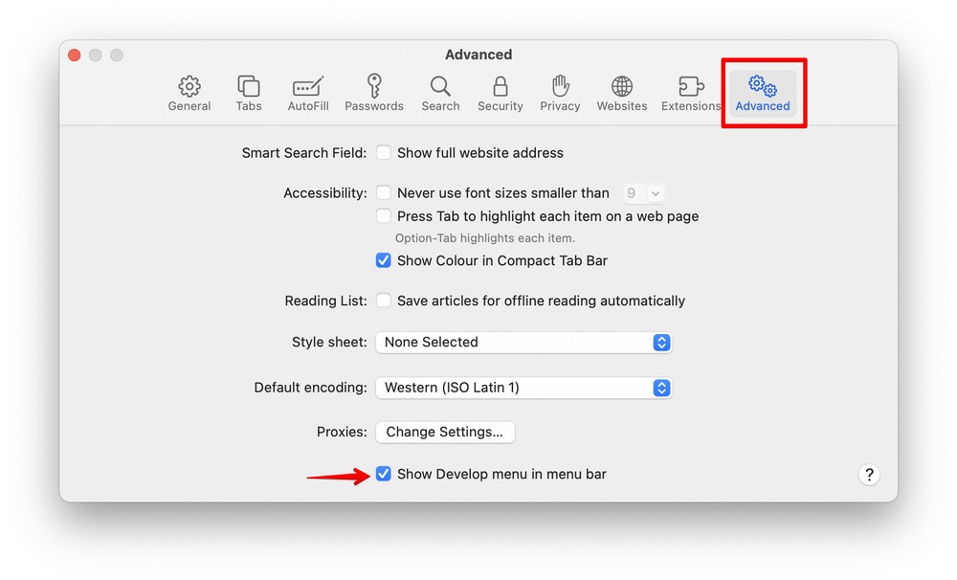Enable Save articles for offline reading automatically

point(384,301)
